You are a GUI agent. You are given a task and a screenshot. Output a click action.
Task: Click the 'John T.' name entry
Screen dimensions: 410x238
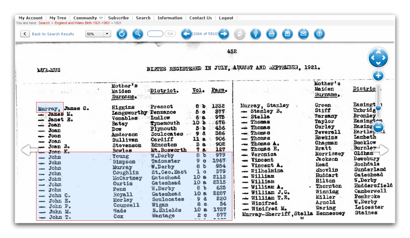coord(60,217)
